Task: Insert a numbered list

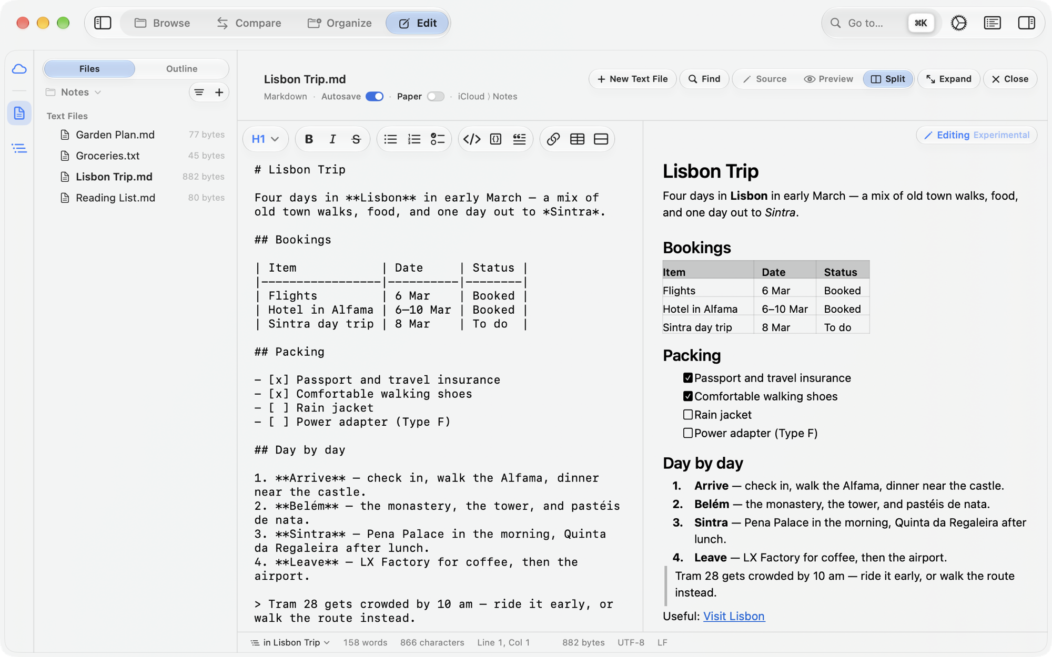Action: coord(414,139)
